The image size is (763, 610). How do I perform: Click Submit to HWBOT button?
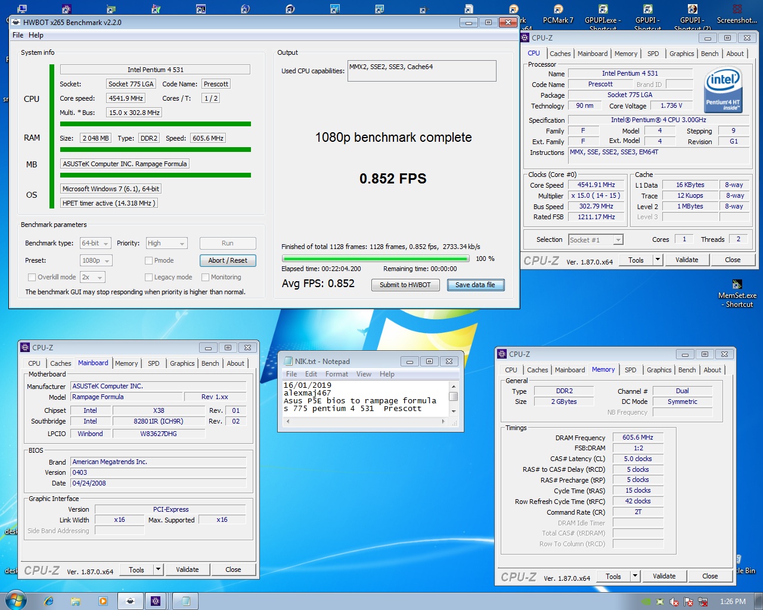[x=405, y=285]
